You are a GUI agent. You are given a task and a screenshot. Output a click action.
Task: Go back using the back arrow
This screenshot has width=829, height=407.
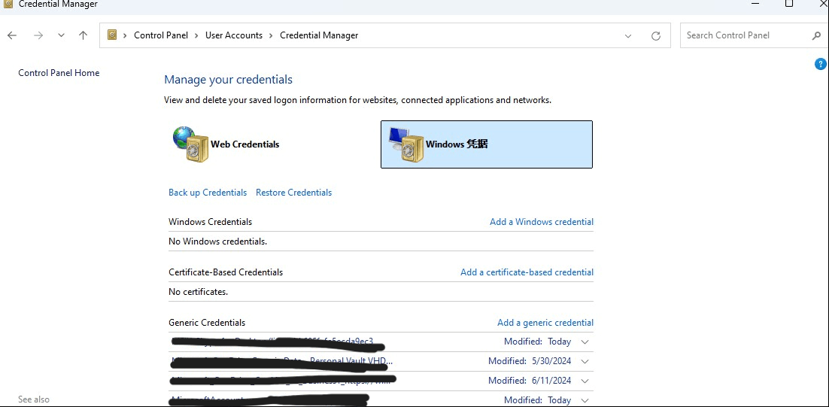(x=11, y=35)
